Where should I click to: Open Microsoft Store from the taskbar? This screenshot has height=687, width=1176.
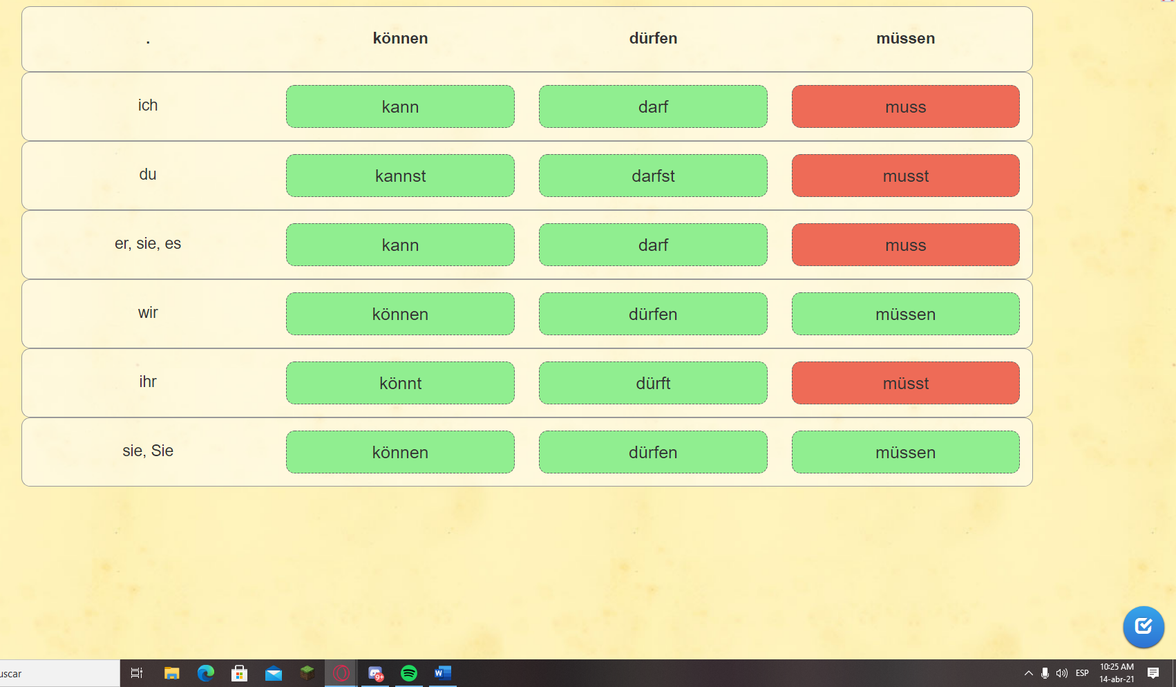tap(240, 673)
